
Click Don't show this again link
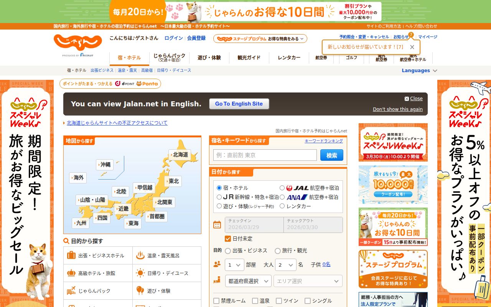pyautogui.click(x=398, y=109)
